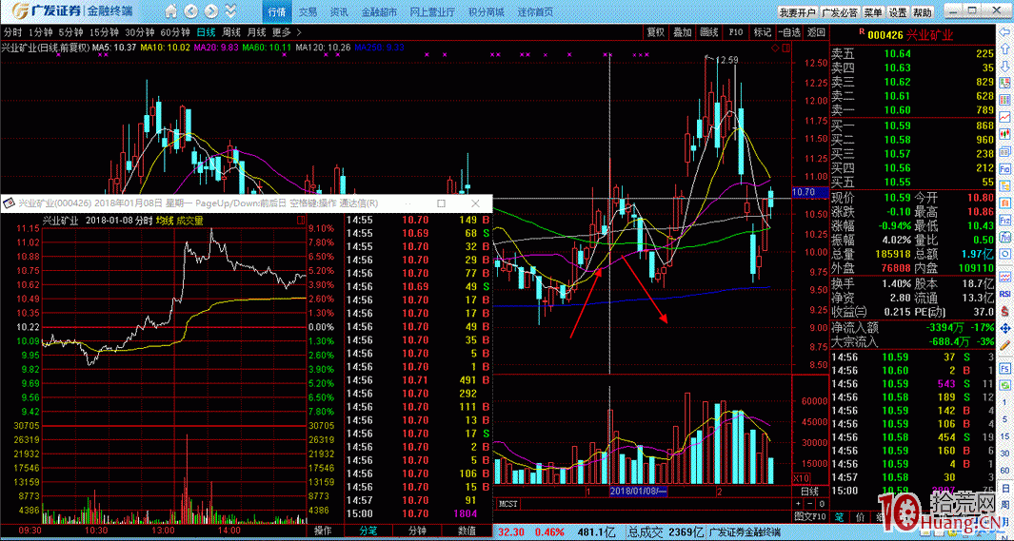This screenshot has width=1014, height=541.
Task: Click the multi-window icon in right sidebar
Action: pos(1004,152)
